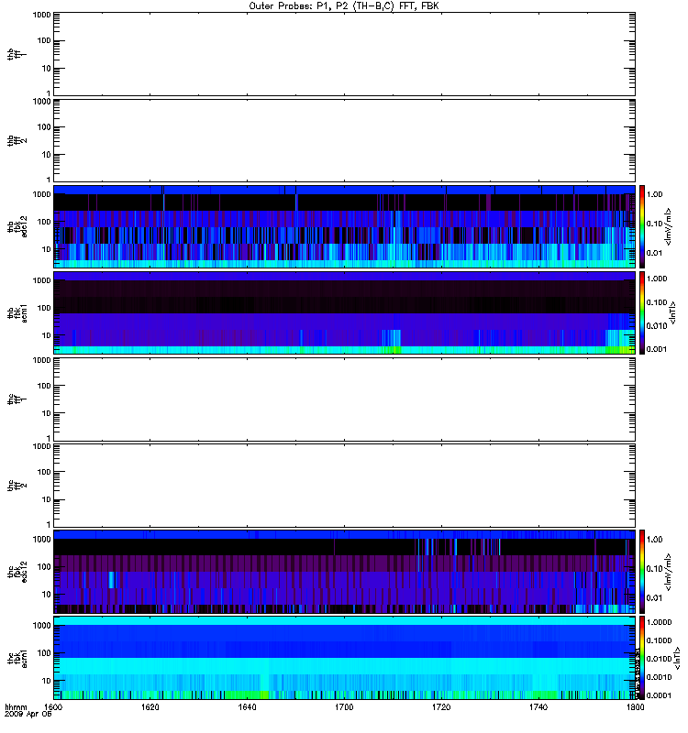The image size is (688, 733).
Task: Click the thb fff 1 y-axis title
Action: tap(17, 54)
